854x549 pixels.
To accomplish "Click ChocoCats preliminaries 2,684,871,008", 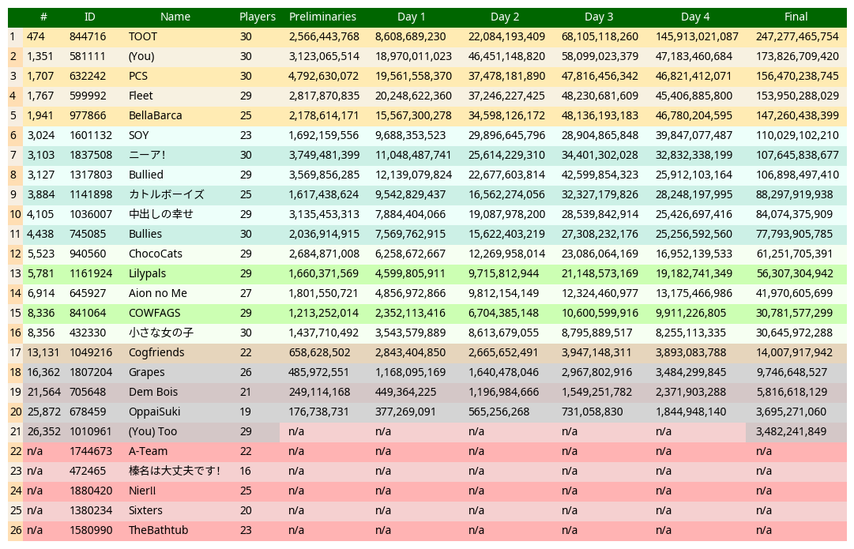I will click(x=324, y=254).
